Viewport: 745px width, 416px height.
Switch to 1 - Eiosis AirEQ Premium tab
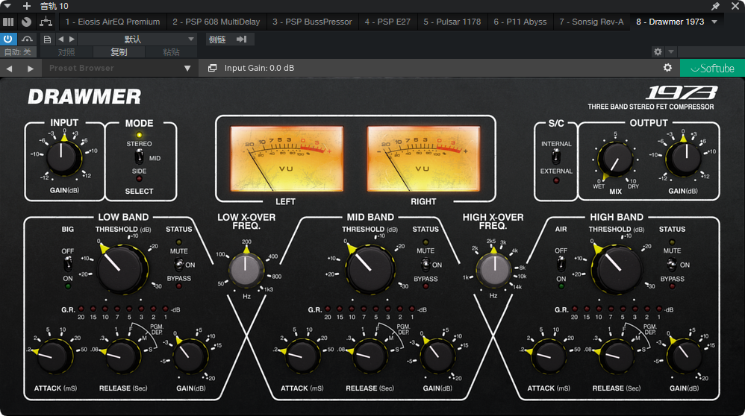(x=112, y=22)
